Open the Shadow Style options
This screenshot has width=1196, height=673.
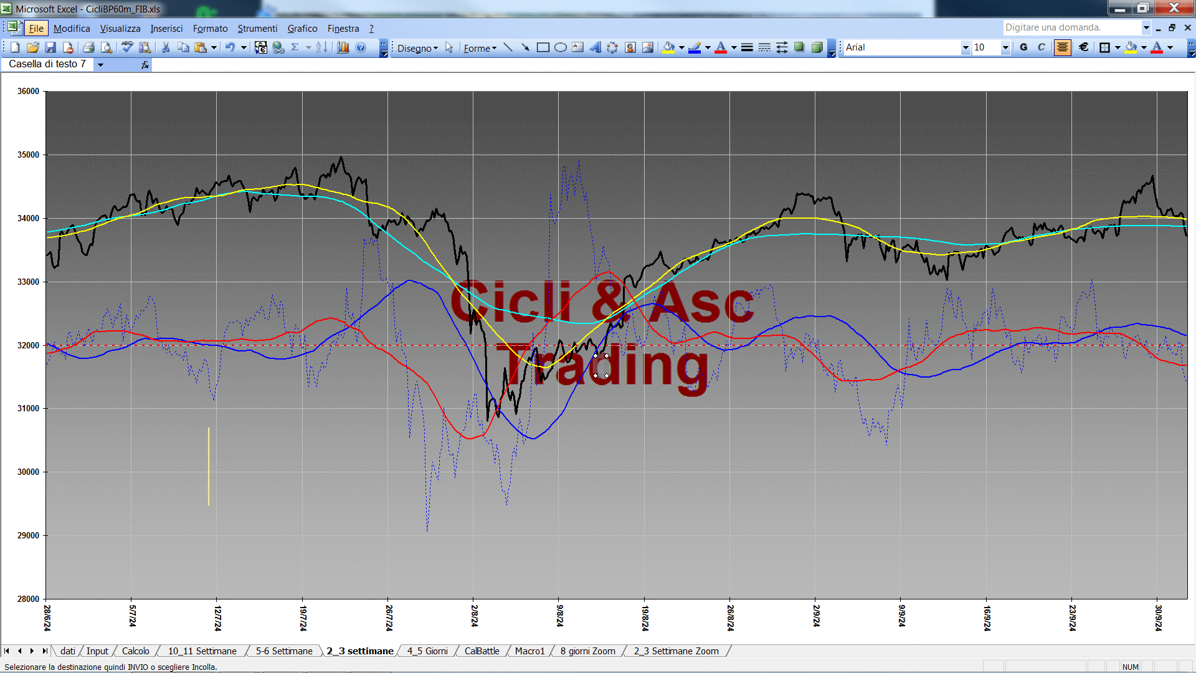pyautogui.click(x=799, y=47)
